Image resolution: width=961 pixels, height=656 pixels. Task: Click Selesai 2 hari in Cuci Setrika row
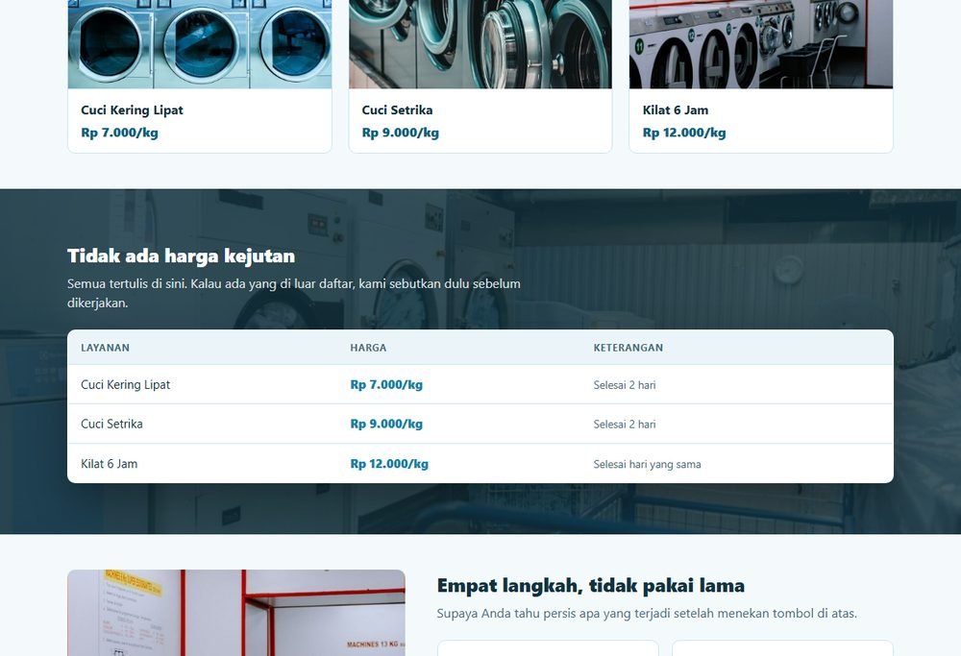(625, 425)
